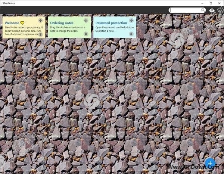
Task: Open the Welcome note title
Action: [12, 23]
